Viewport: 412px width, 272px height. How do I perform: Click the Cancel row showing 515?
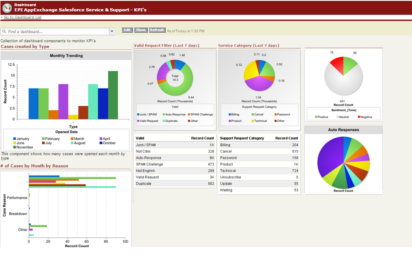point(259,151)
